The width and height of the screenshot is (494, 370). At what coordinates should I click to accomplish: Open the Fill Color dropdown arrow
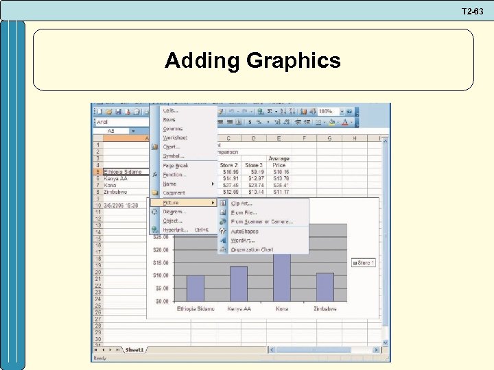tap(338, 122)
